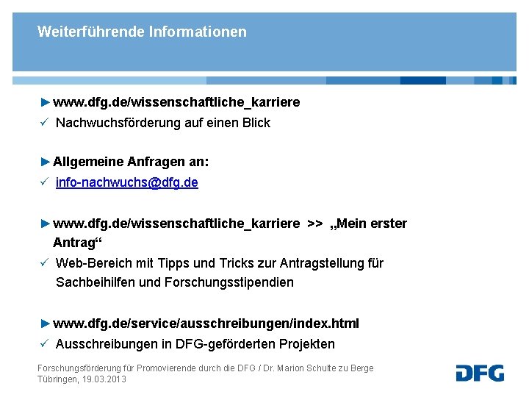This screenshot has height=397, width=529.
Task: Click the info-nachwuchs@dfg.de email link
Action: tap(127, 182)
